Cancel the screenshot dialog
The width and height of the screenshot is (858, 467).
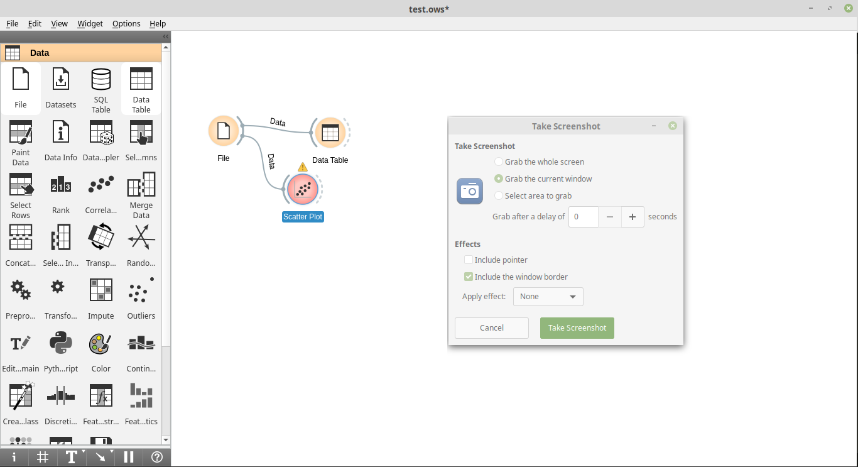(491, 327)
